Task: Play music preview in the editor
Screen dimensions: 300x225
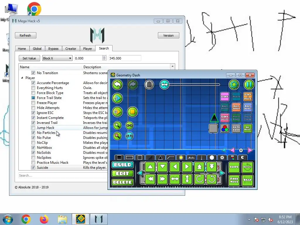Action: (117, 98)
